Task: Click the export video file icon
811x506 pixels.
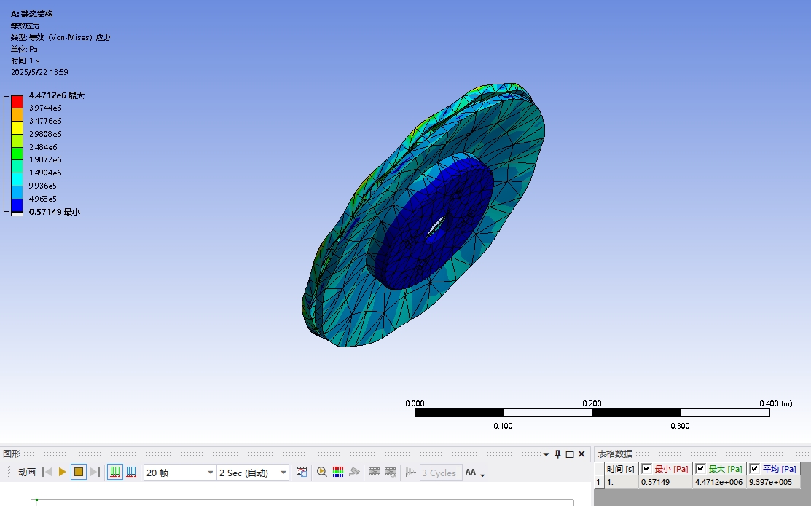Action: pyautogui.click(x=302, y=472)
